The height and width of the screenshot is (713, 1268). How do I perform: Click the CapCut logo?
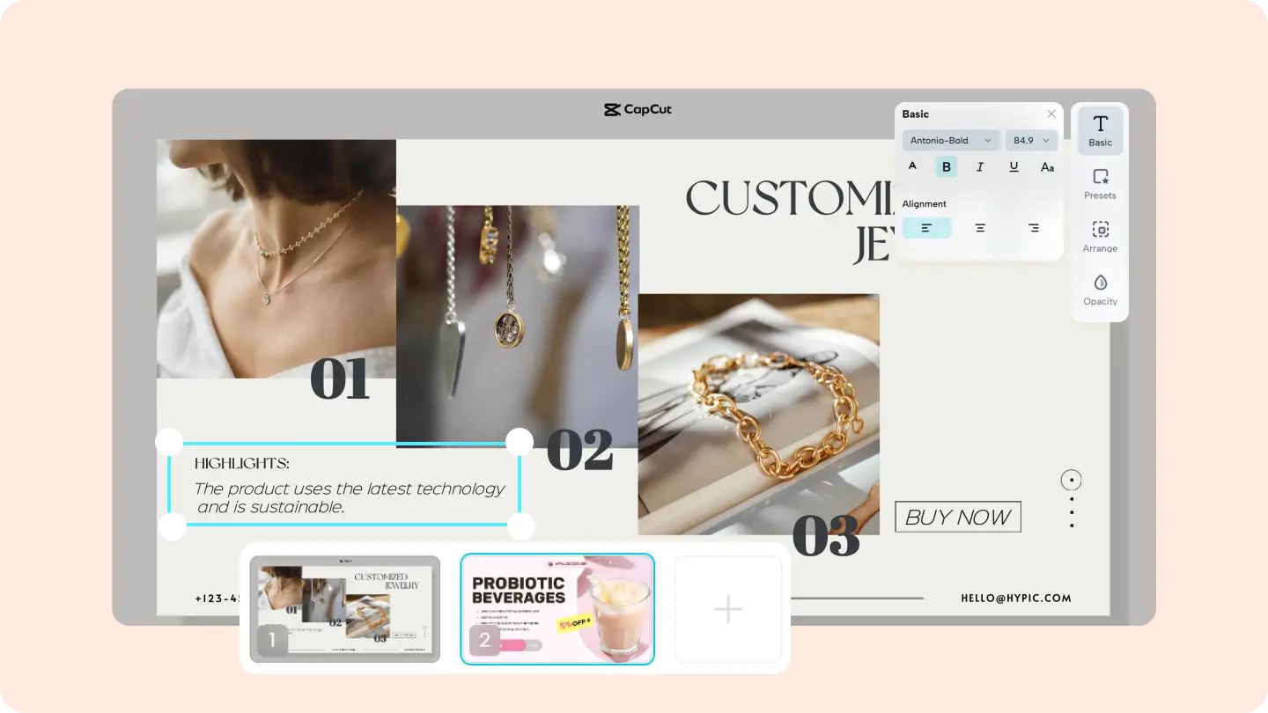click(638, 110)
